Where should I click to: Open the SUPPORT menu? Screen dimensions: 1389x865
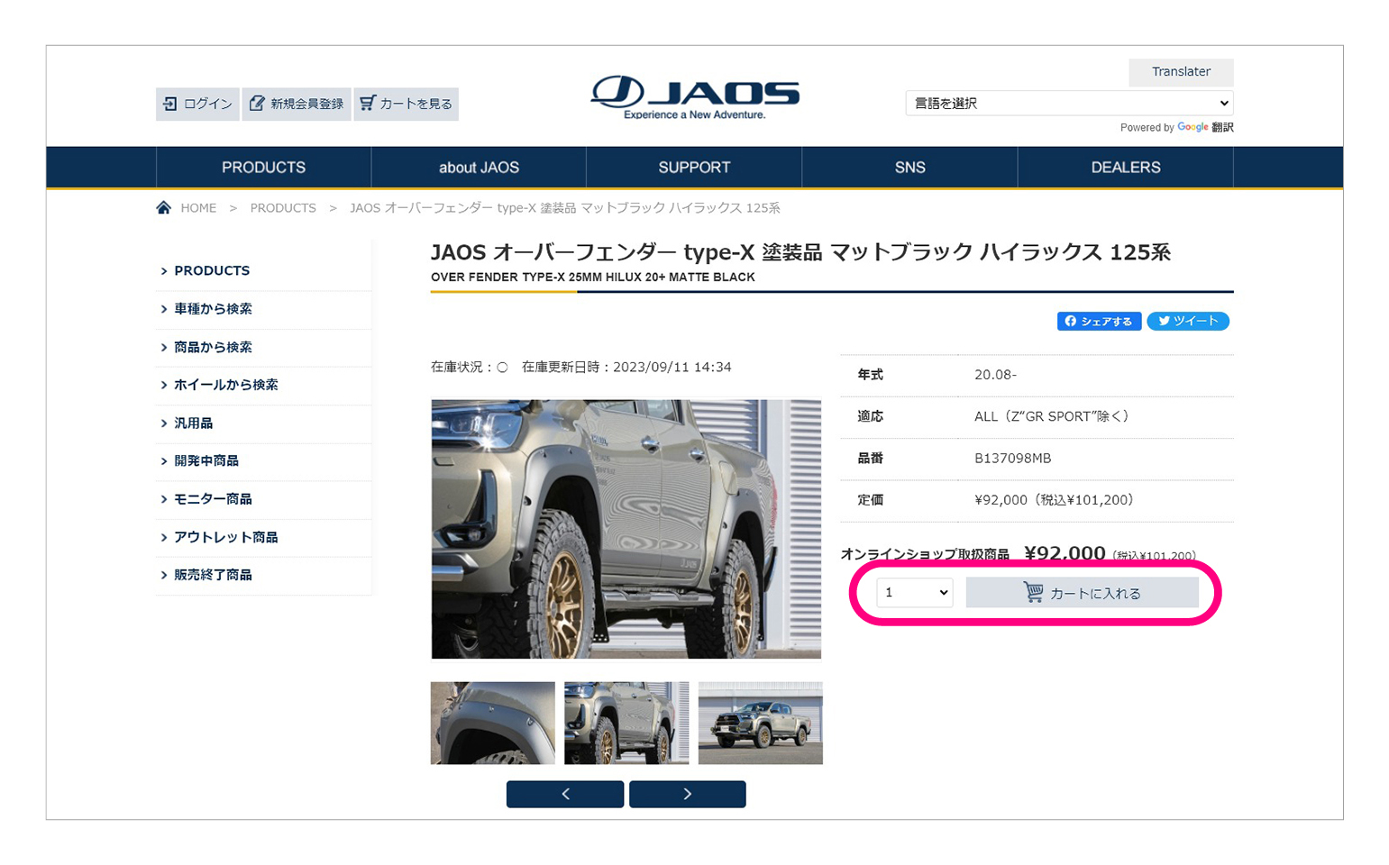click(694, 167)
